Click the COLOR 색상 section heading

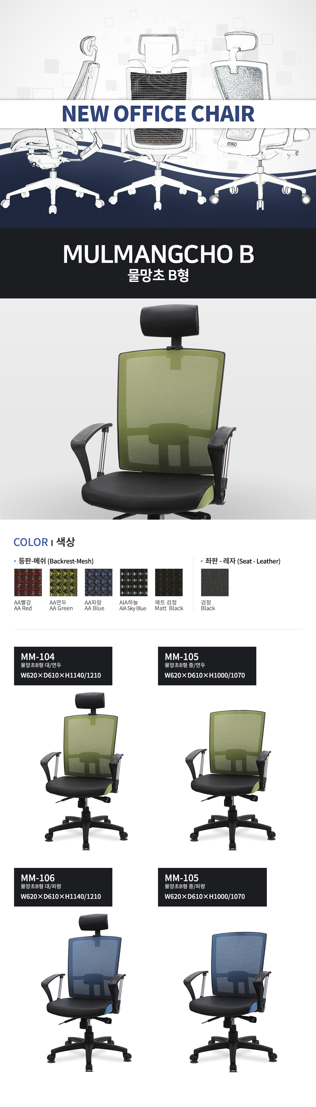coord(44,542)
